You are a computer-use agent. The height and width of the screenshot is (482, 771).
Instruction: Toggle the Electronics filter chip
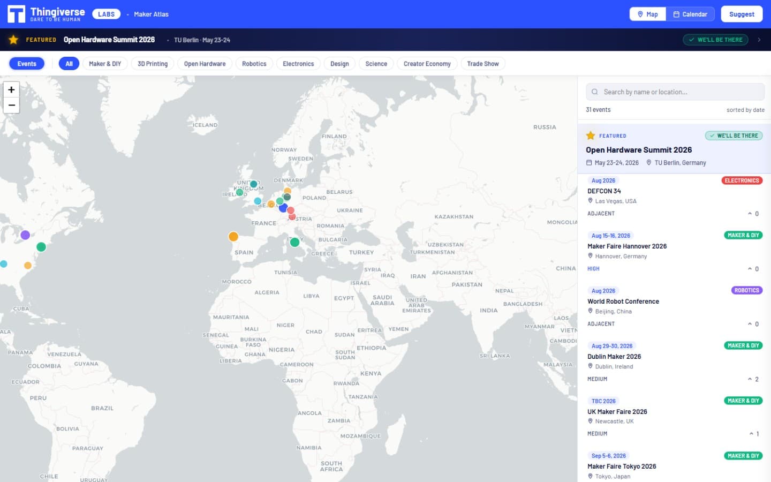[x=298, y=64]
